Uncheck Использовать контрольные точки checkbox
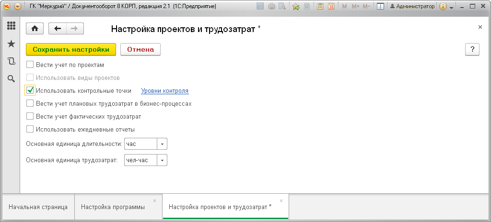Image resolution: width=491 pixels, height=222 pixels. coord(30,90)
